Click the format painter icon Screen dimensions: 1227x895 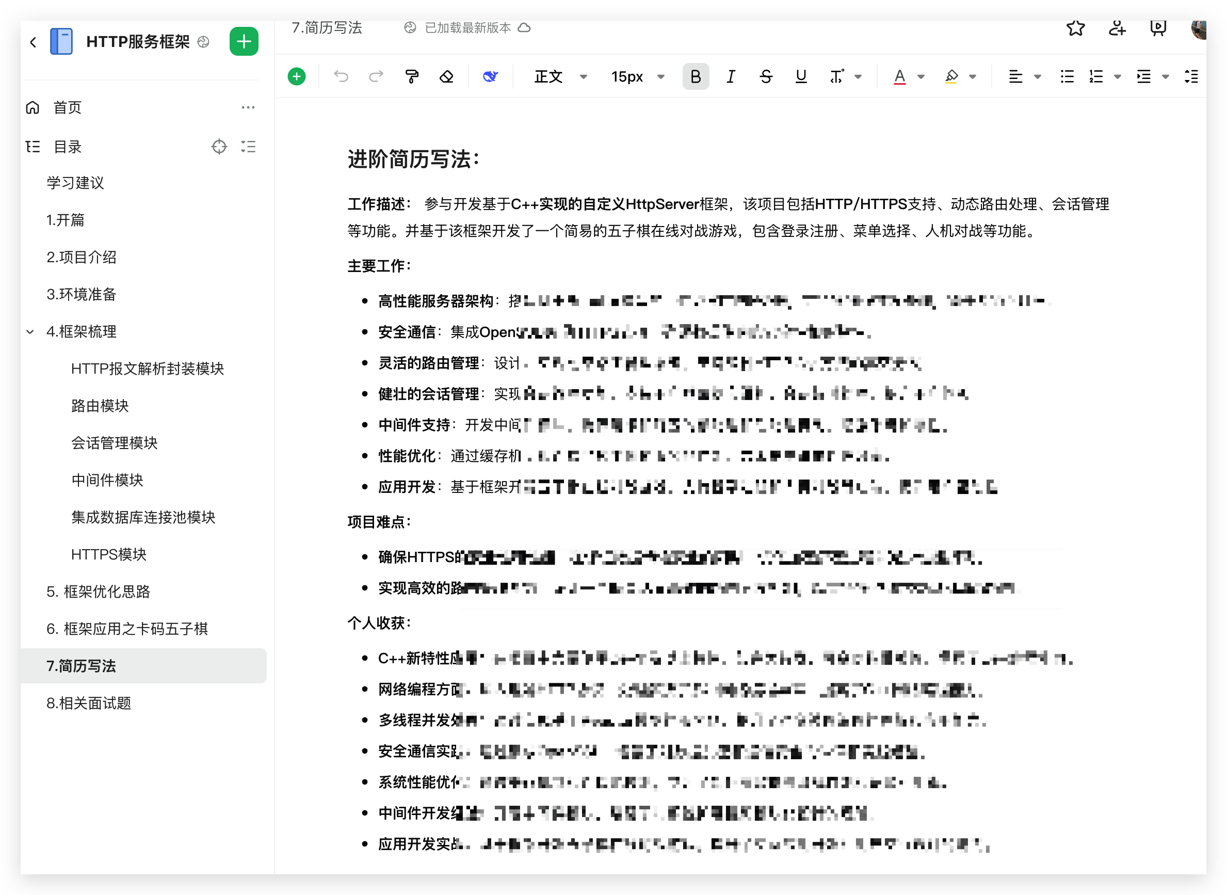pyautogui.click(x=412, y=76)
